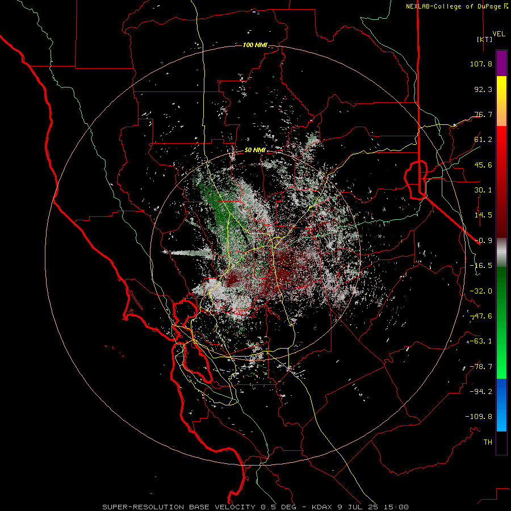Viewport: 511px width, 511px height.
Task: Click the [KT] units label
Action: (x=484, y=39)
